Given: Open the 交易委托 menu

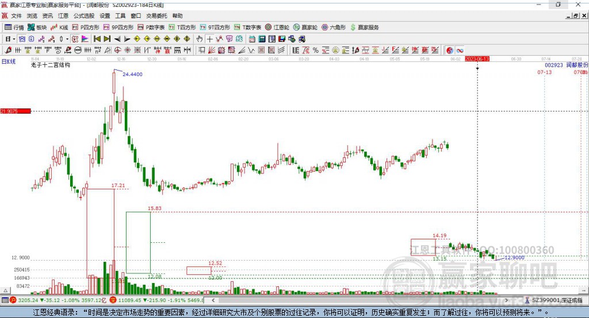Looking at the screenshot, I should pyautogui.click(x=156, y=15).
